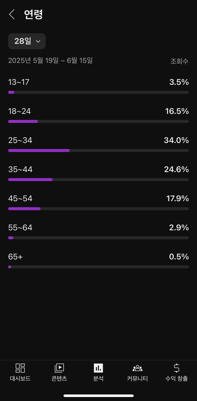Click the 45~54 age group label
Screen dimensions: 197x401
coord(20,199)
